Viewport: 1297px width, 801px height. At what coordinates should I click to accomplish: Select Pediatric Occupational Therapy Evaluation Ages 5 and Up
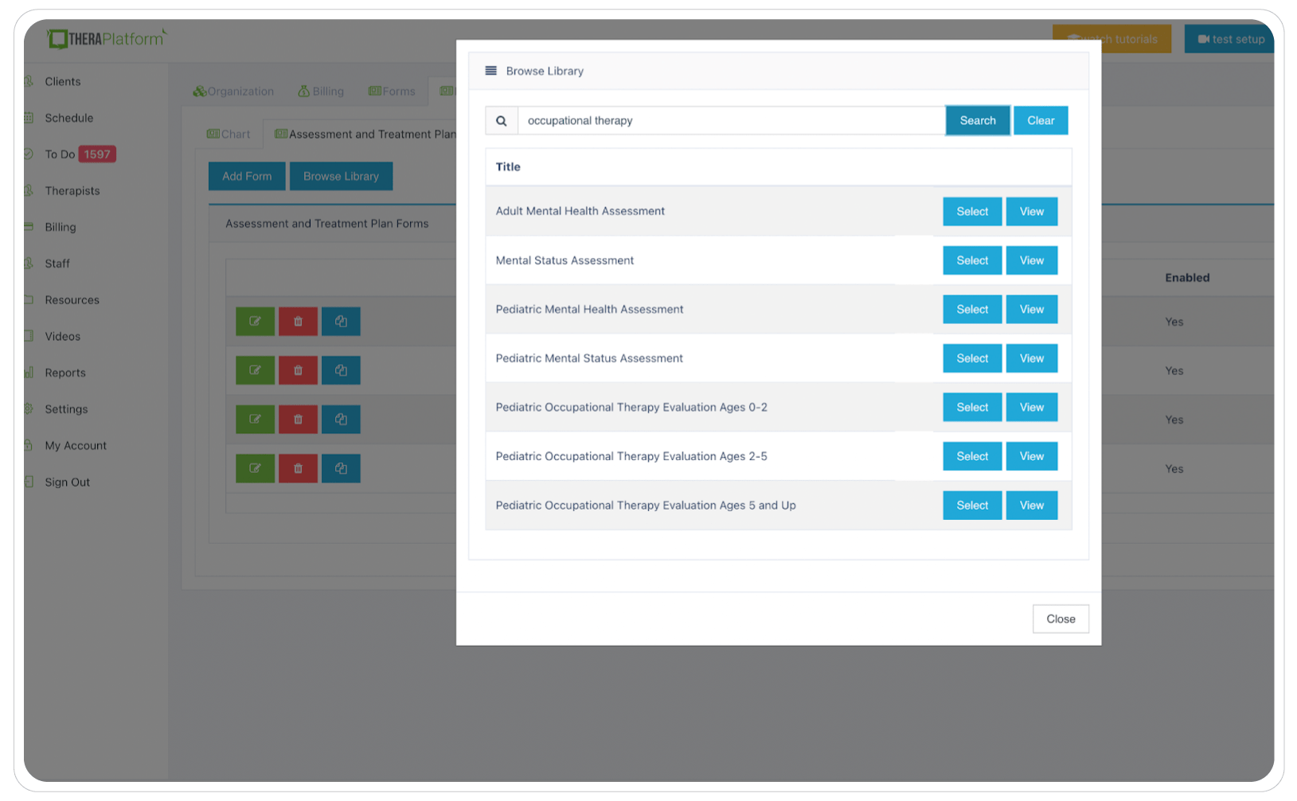(972, 506)
